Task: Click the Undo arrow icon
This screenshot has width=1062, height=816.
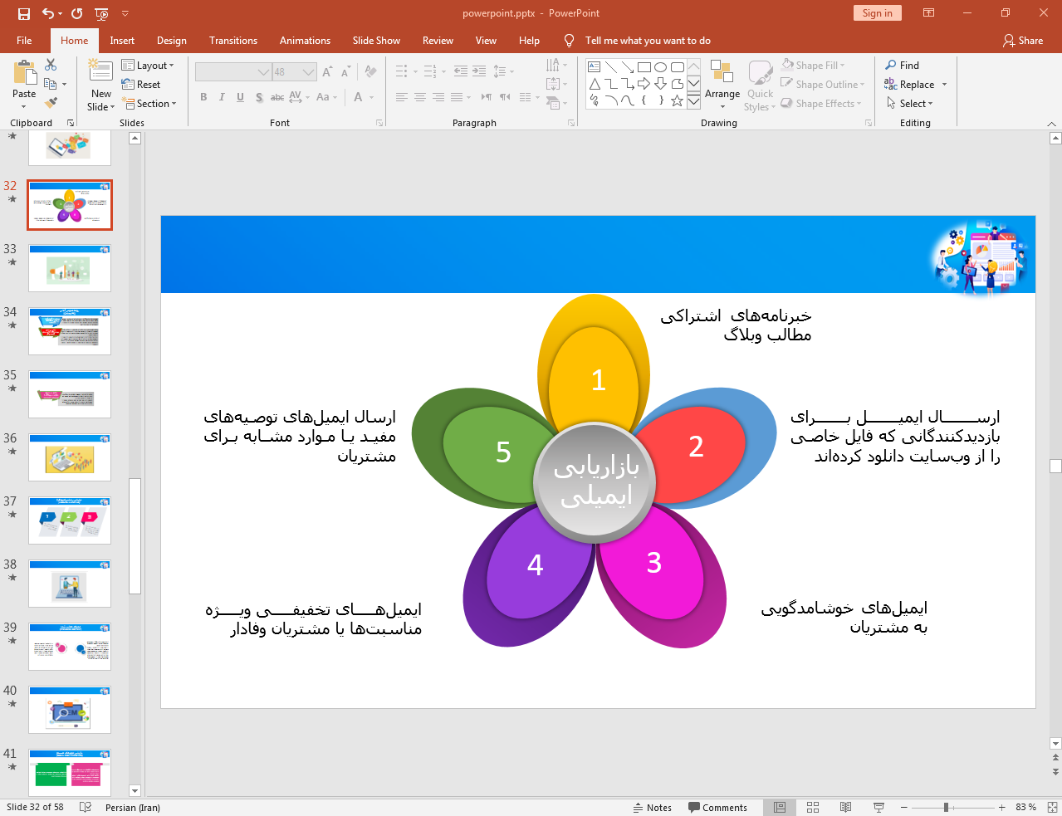Action: (x=48, y=13)
